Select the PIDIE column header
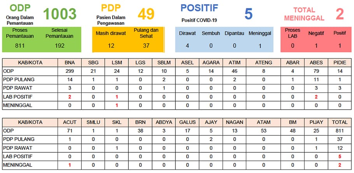 [x=340, y=63]
